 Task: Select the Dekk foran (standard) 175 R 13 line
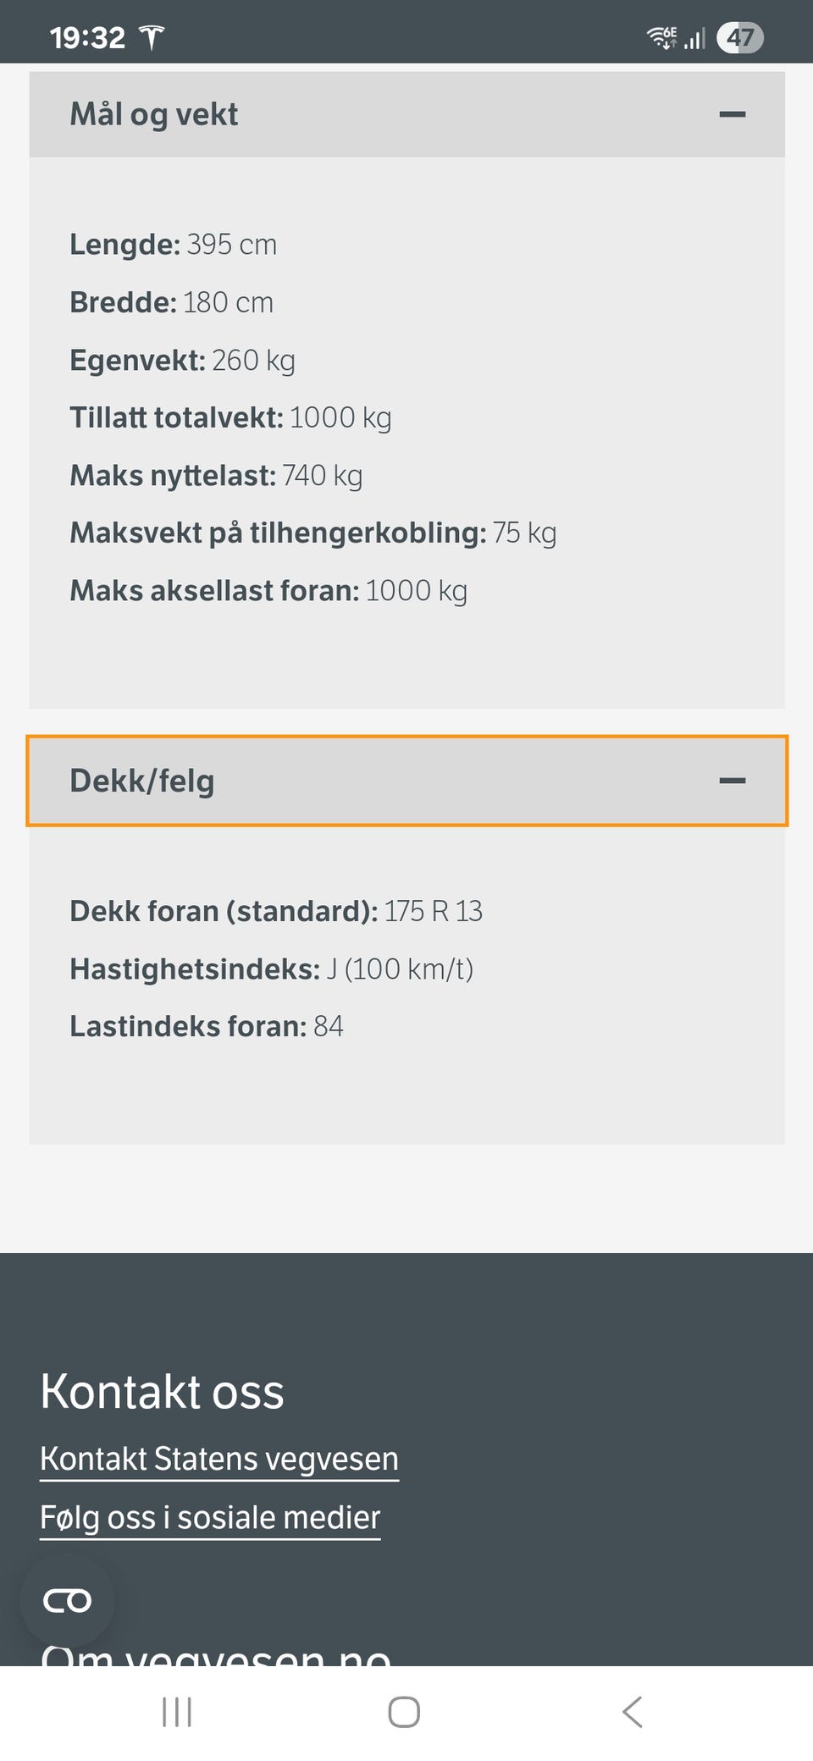point(276,911)
